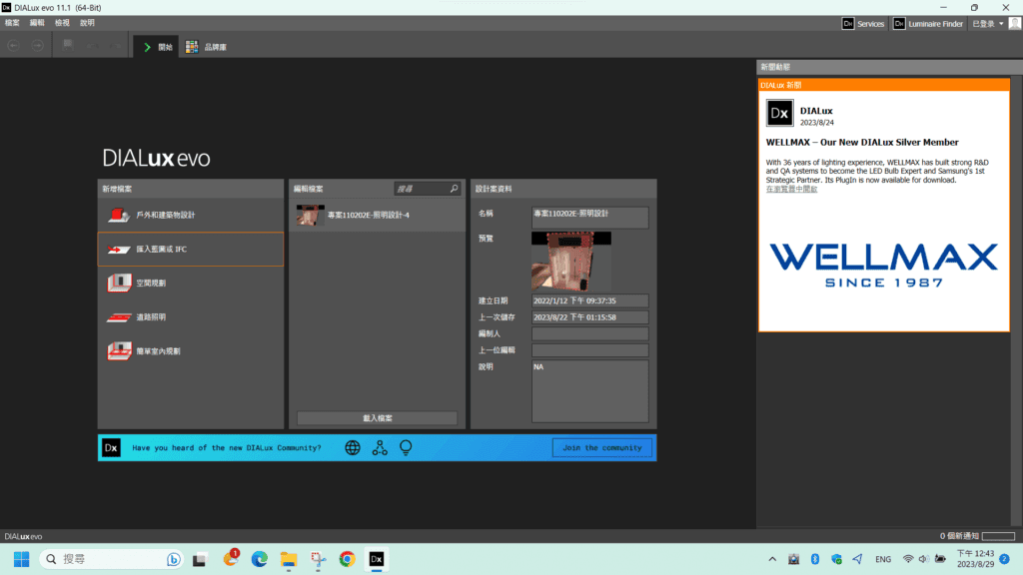Select the outdoor and building design icon
Screen dimensions: 1023x575
pos(119,215)
